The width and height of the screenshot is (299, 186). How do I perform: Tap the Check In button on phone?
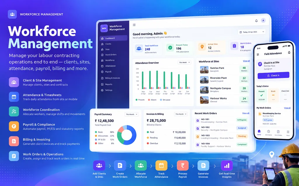click(x=273, y=75)
